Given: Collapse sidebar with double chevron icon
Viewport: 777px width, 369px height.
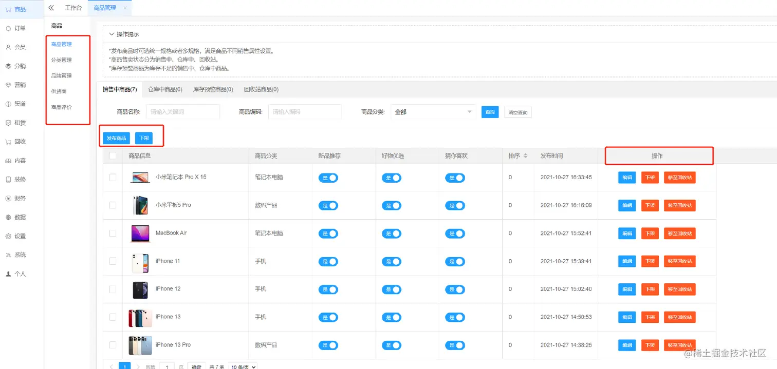Looking at the screenshot, I should point(51,8).
